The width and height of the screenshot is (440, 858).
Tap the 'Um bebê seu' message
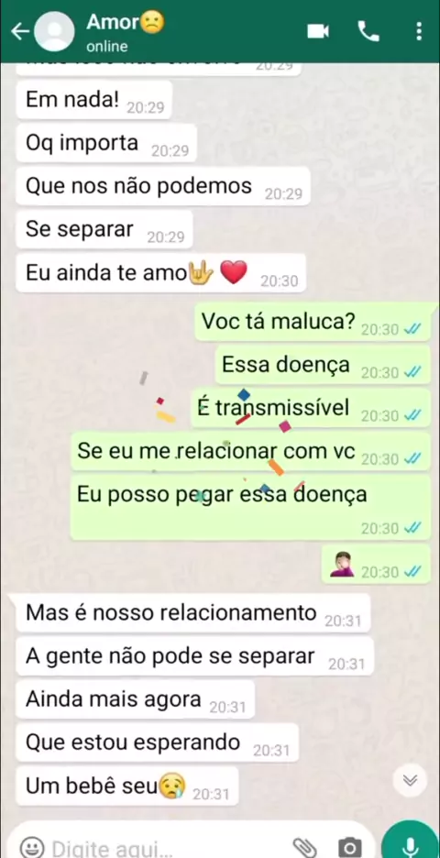(x=127, y=786)
